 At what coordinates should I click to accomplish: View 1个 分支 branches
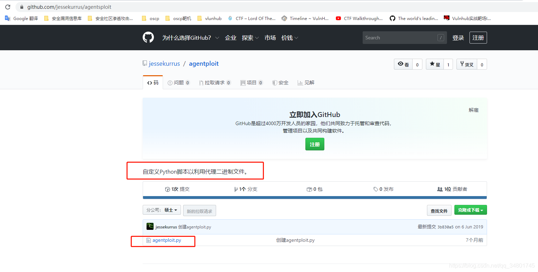click(x=246, y=189)
